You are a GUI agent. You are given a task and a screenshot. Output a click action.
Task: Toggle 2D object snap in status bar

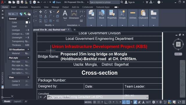point(128,102)
